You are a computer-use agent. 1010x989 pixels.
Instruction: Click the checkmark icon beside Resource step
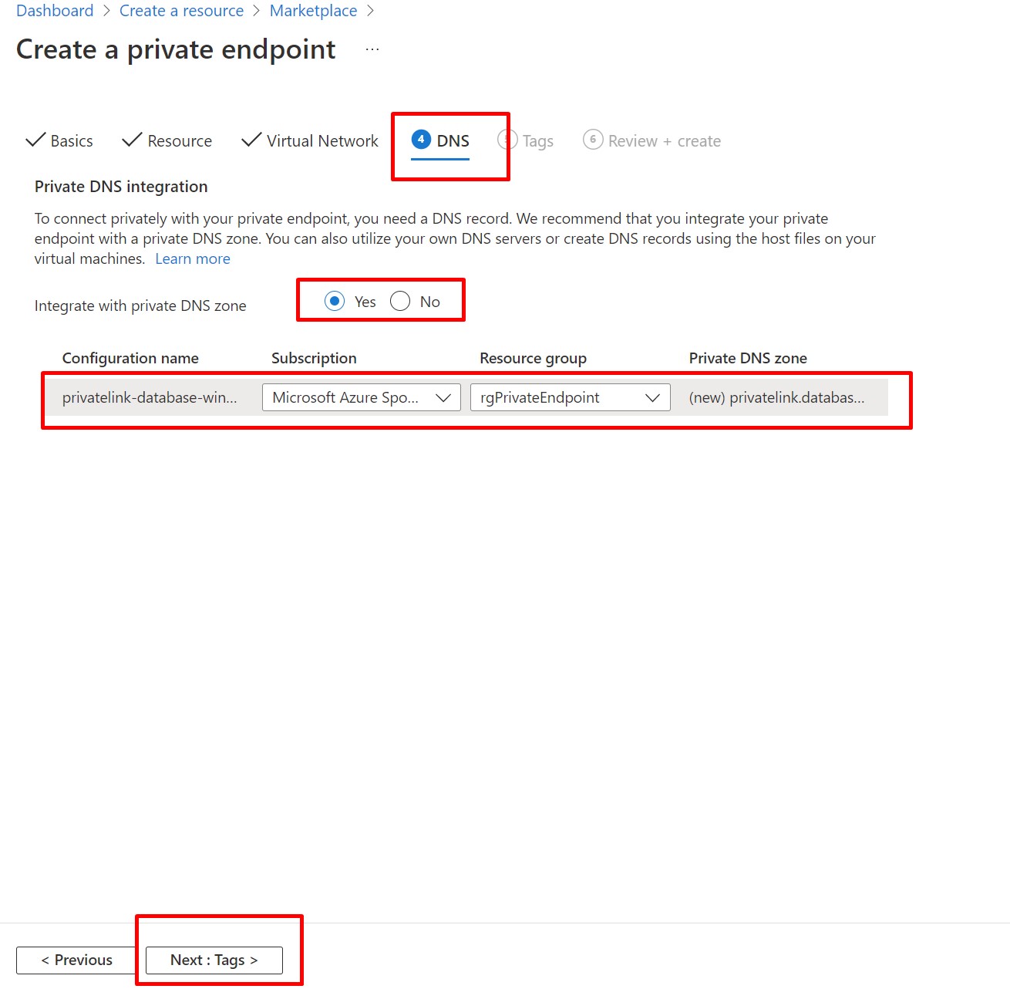[132, 140]
